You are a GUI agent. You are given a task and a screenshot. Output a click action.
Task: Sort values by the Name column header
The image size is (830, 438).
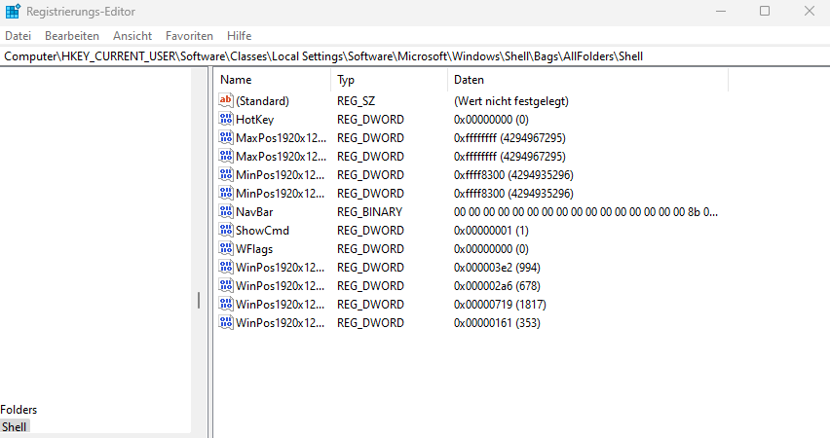pyautogui.click(x=273, y=80)
